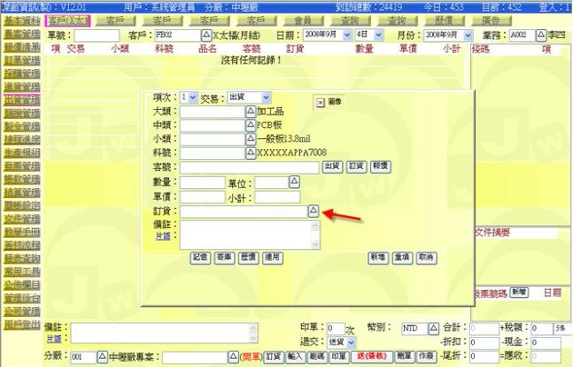573x367 pixels.
Task: Click the 取消 button in the dialog
Action: tap(426, 258)
